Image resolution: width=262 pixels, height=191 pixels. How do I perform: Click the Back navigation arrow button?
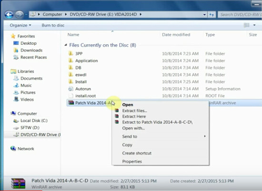(x=9, y=15)
